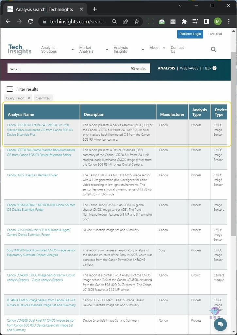The width and height of the screenshot is (237, 335).
Task: Open Canon LC1510 from the EOS R link
Action: tap(39, 232)
